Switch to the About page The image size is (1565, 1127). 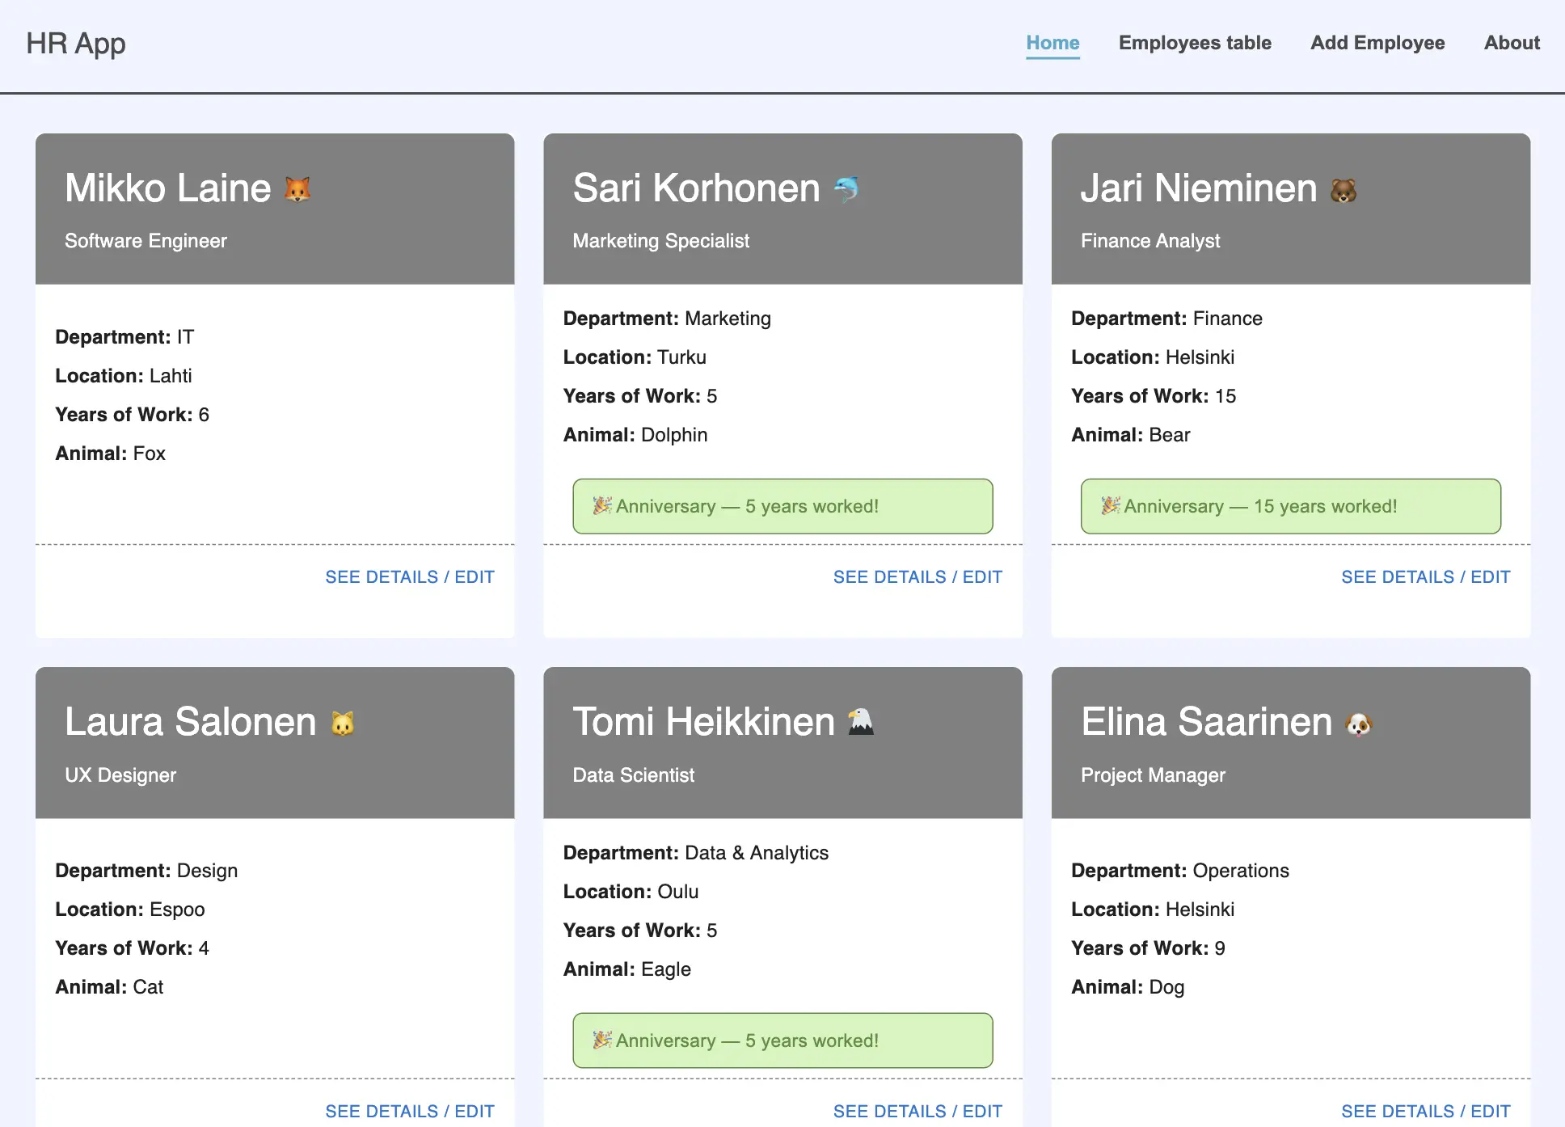tap(1511, 43)
